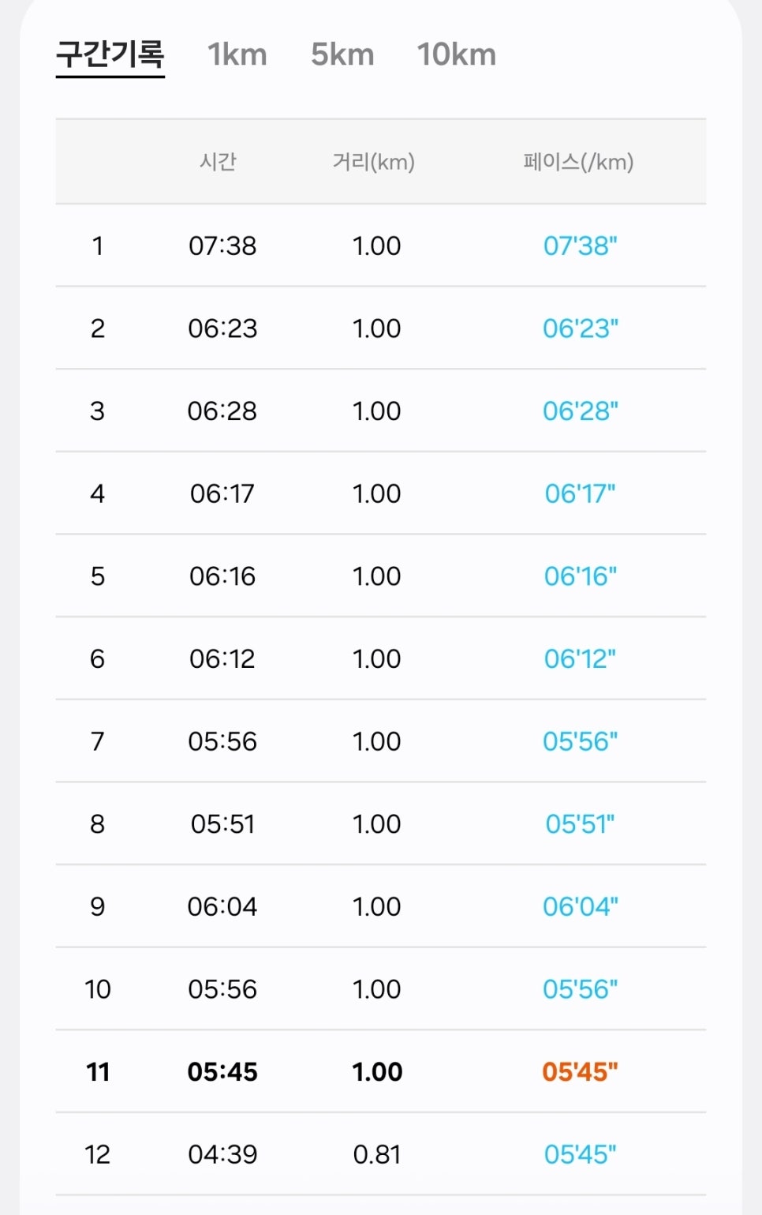Switch to the 구간기록 tab

[110, 54]
